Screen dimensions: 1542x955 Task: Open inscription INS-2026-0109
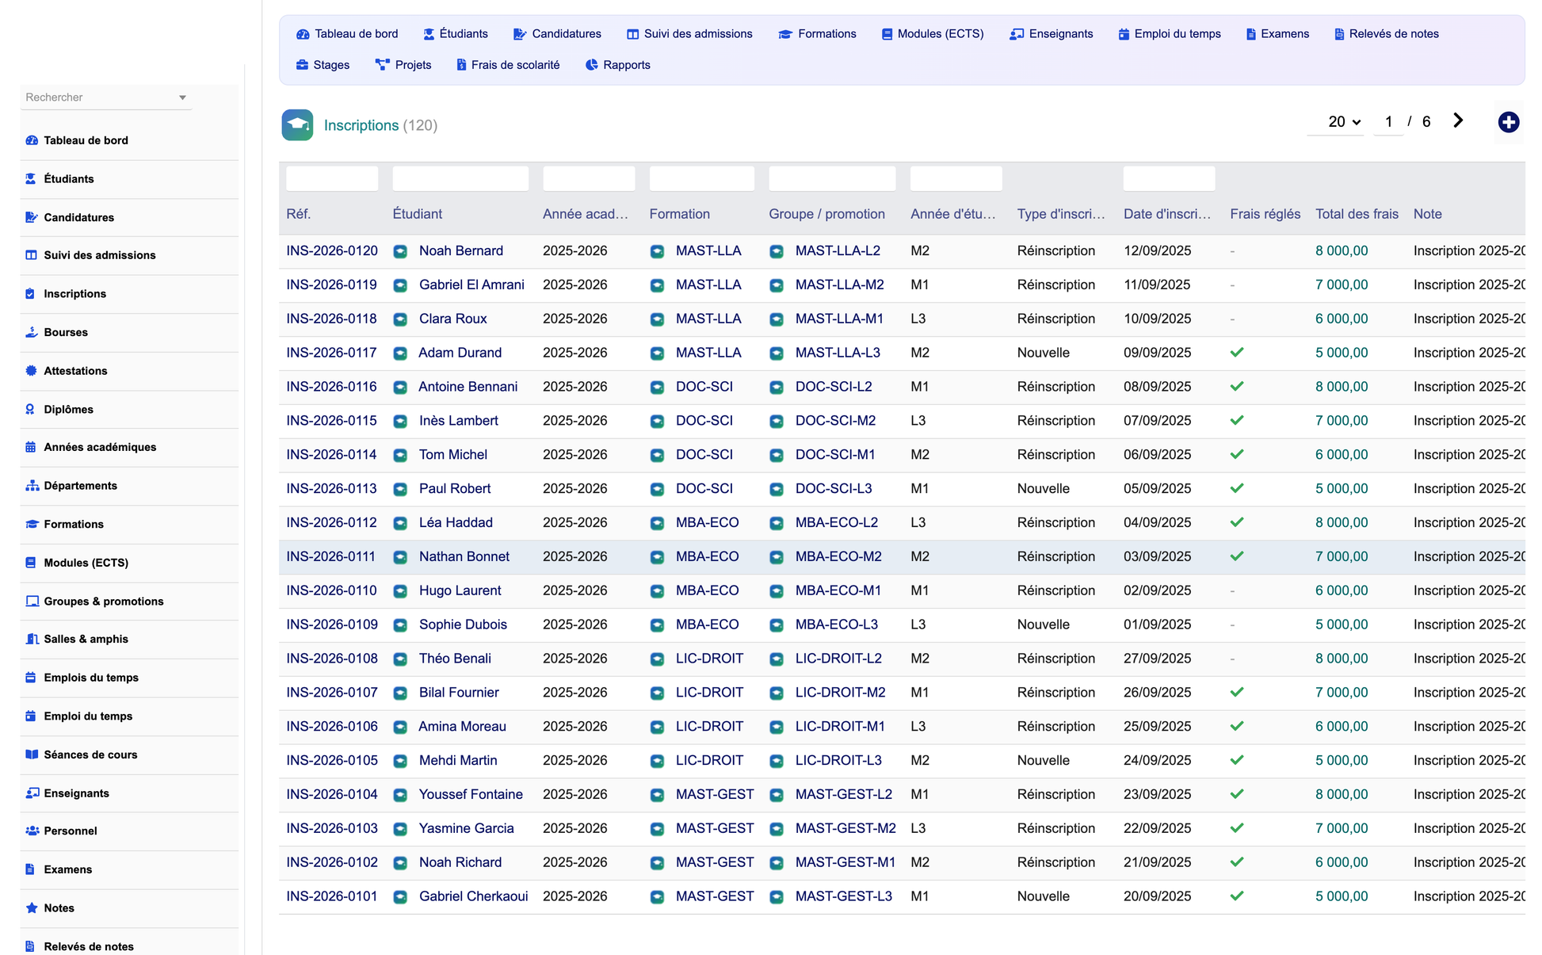[x=332, y=625]
